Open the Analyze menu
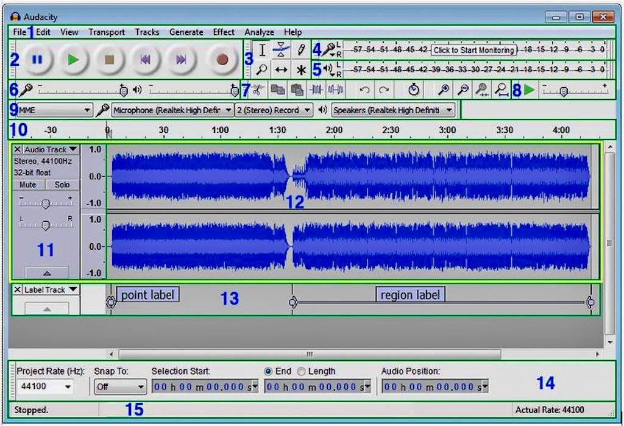Viewport: 624px width, 426px height. (x=259, y=32)
